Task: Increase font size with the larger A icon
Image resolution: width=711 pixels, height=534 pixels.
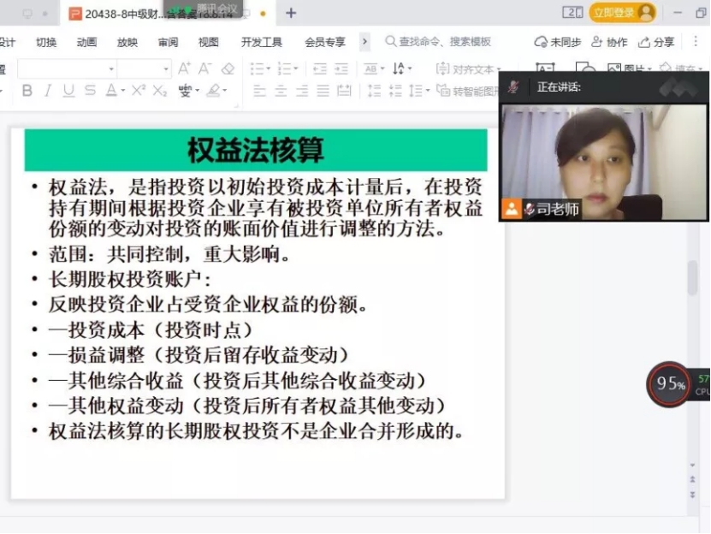Action: [184, 68]
